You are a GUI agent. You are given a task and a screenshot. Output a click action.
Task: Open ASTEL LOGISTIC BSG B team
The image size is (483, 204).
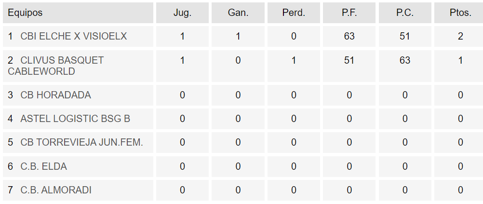click(75, 119)
